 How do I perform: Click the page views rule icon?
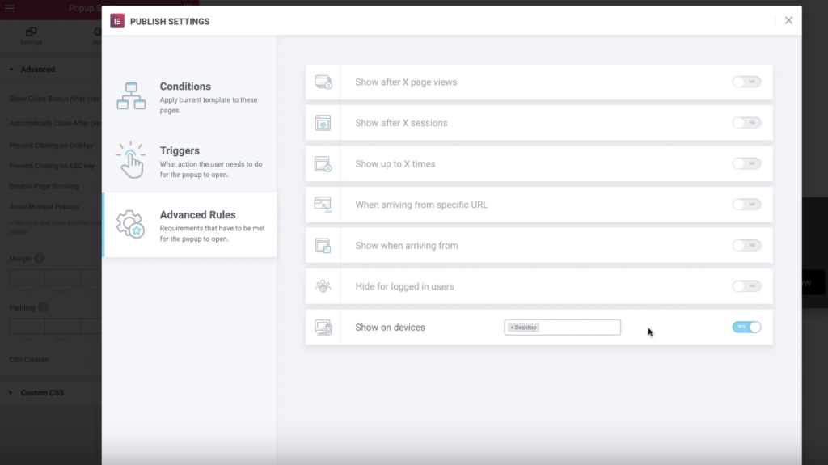pos(323,82)
